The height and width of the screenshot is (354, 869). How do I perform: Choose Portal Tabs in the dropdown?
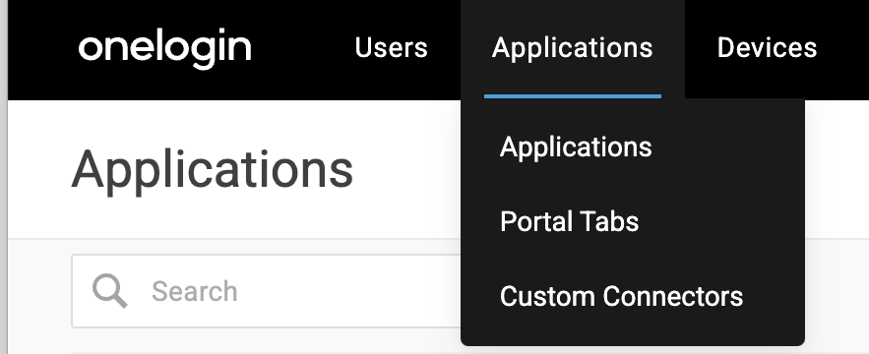coord(569,221)
